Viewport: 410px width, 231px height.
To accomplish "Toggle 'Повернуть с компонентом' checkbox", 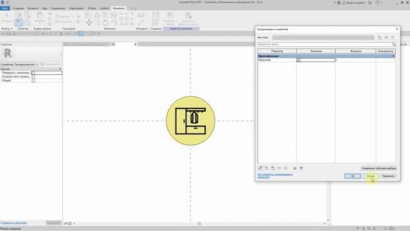I will coord(33,73).
